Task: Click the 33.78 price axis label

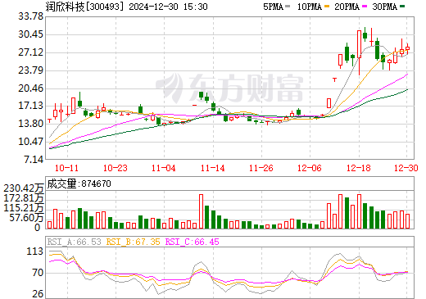Action: coord(31,16)
